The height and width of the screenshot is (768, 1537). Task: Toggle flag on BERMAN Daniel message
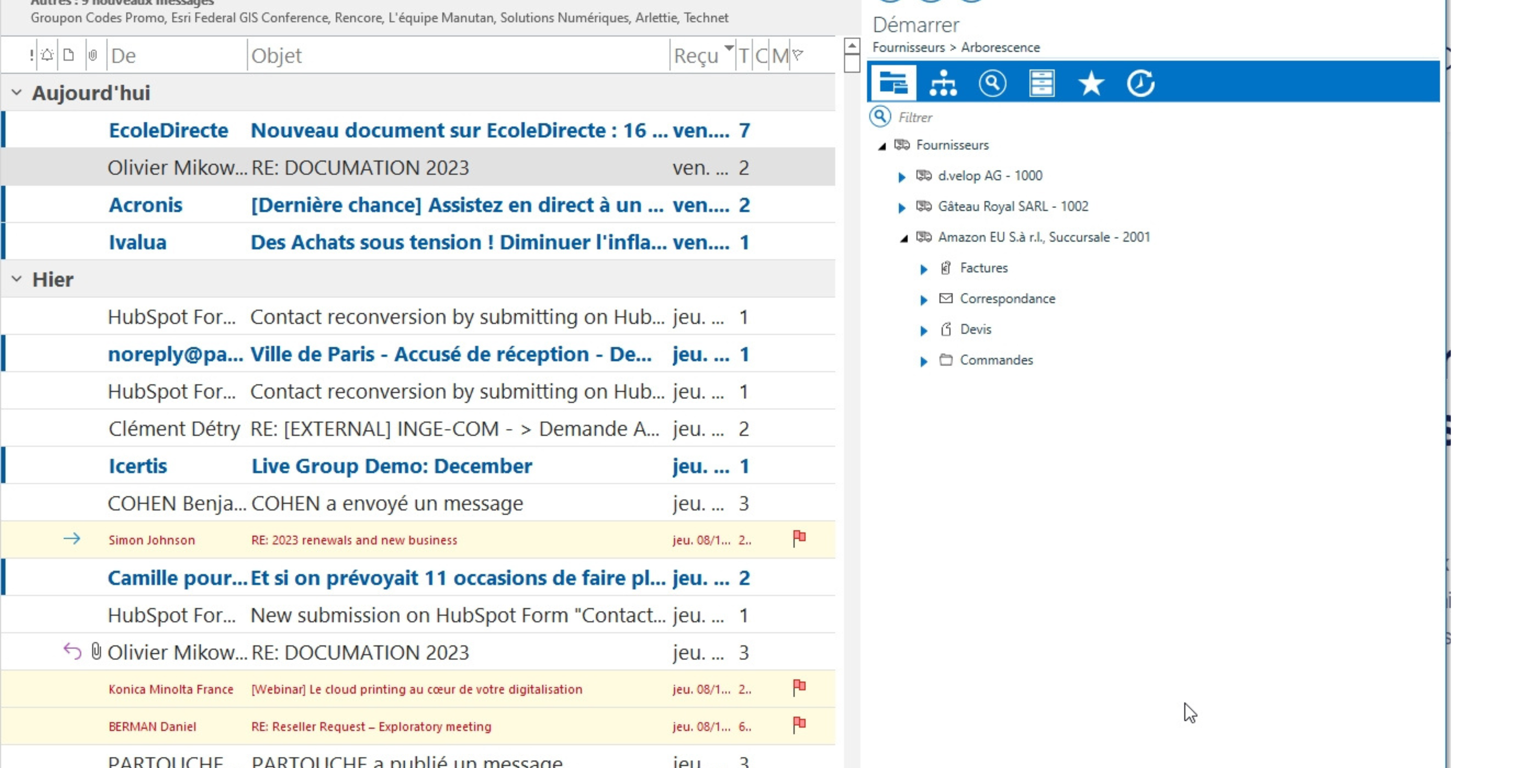(x=800, y=724)
